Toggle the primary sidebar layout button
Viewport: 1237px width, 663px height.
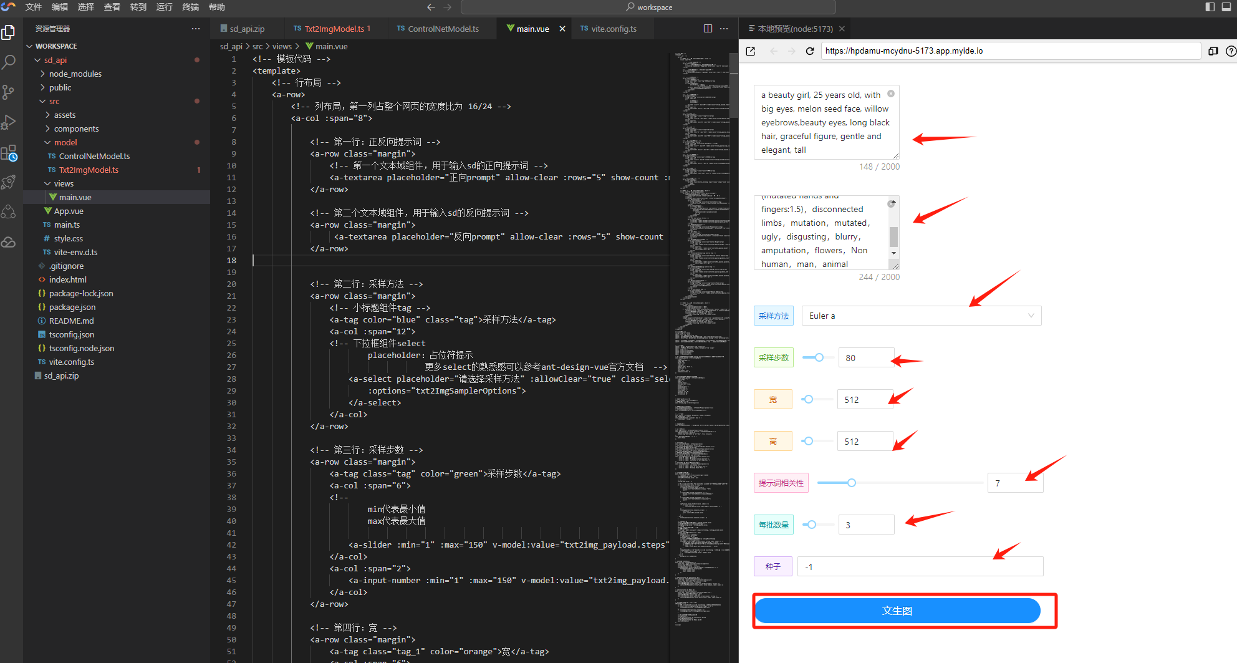click(x=1210, y=7)
